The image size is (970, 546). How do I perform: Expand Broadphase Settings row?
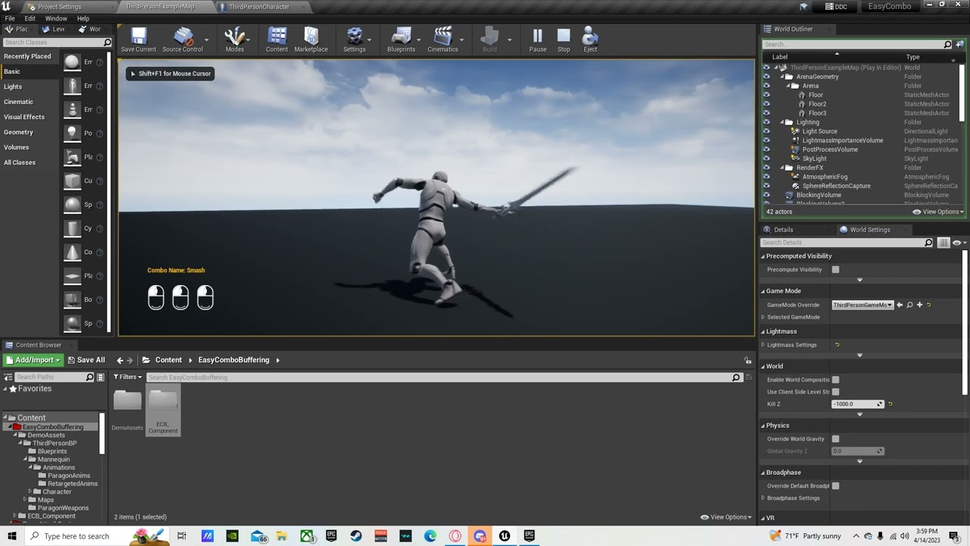pos(763,498)
